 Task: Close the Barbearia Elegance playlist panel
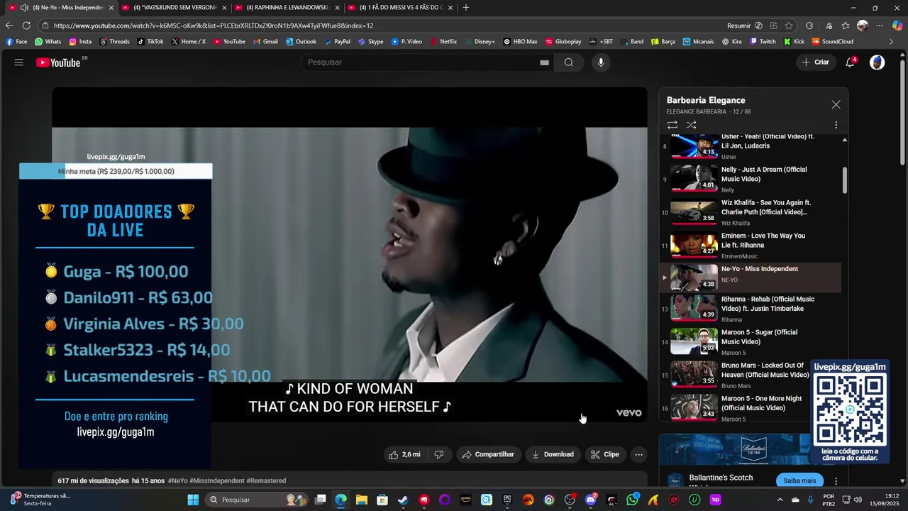point(836,104)
